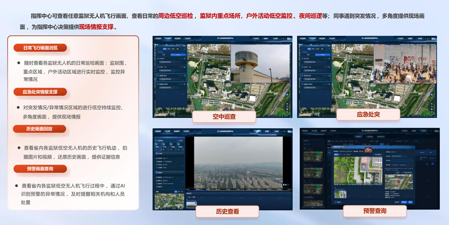This screenshot has height=225, width=449.
Task: Open first top navigation tab in 空中巡查 screenshot
Action: pyautogui.click(x=158, y=39)
